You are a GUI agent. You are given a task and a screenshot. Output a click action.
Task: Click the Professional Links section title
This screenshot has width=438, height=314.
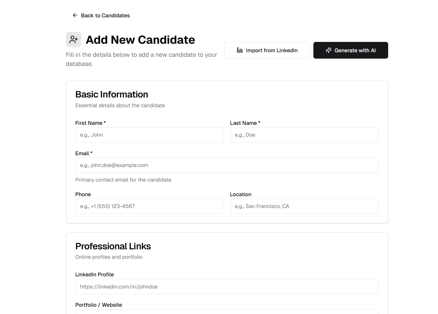pos(113,246)
